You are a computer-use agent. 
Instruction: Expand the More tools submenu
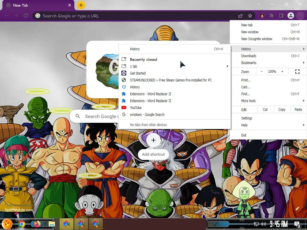[268, 101]
